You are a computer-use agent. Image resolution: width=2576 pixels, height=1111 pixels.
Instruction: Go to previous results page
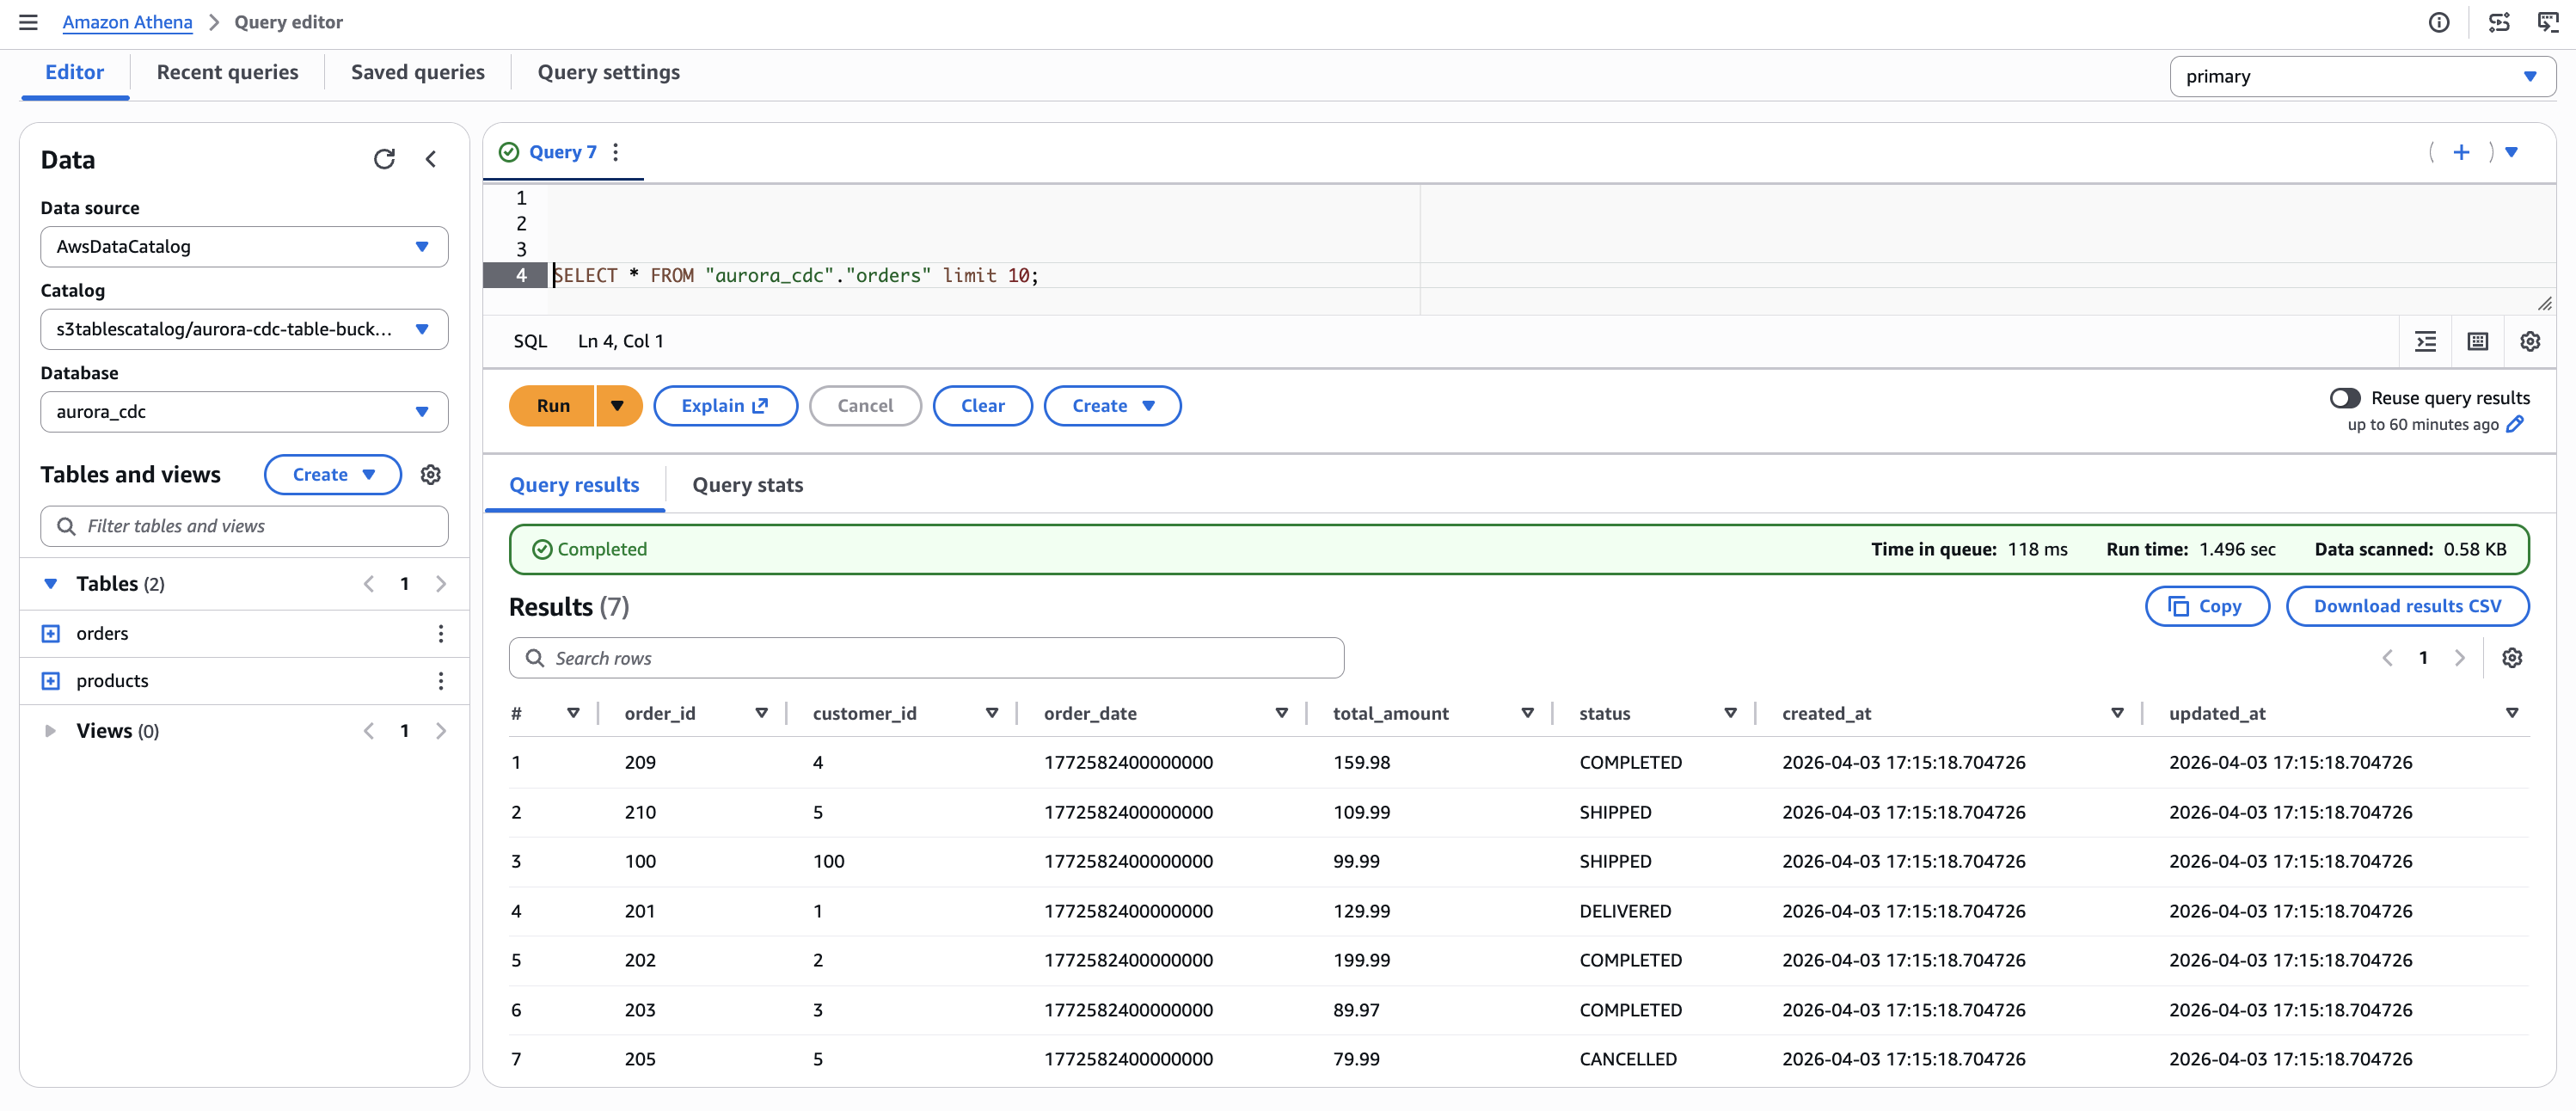click(2387, 658)
